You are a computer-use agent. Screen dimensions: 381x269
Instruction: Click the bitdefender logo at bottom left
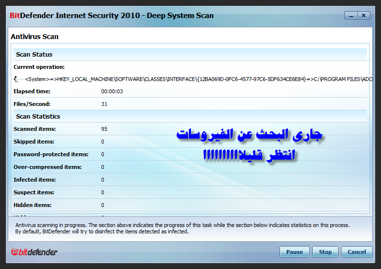(x=34, y=252)
